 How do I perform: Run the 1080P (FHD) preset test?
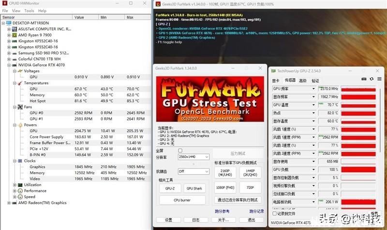click(225, 188)
